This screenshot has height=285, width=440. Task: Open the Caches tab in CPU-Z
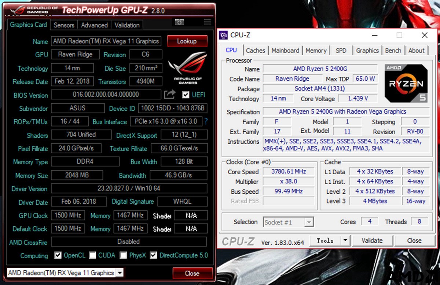point(256,51)
